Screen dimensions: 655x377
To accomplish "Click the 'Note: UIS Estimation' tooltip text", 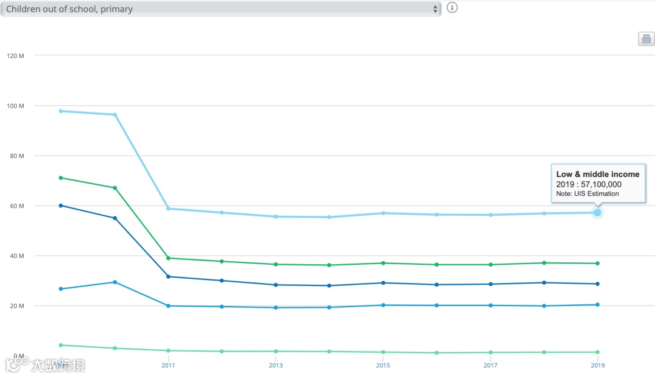I will [x=587, y=194].
